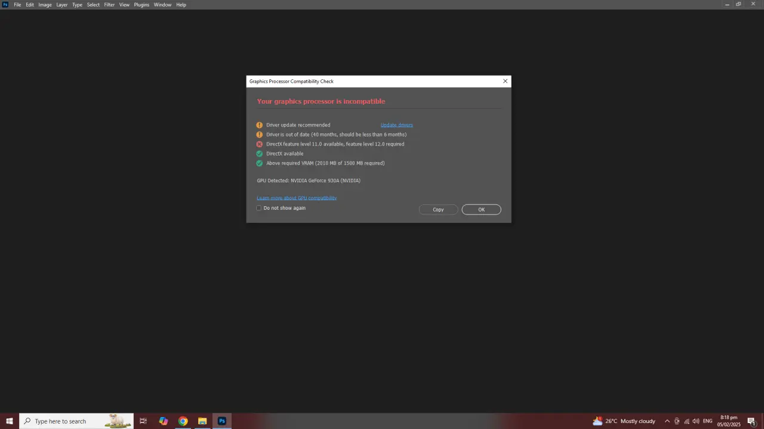The image size is (764, 429).
Task: Click the Above required VRAM check icon
Action: pyautogui.click(x=260, y=163)
